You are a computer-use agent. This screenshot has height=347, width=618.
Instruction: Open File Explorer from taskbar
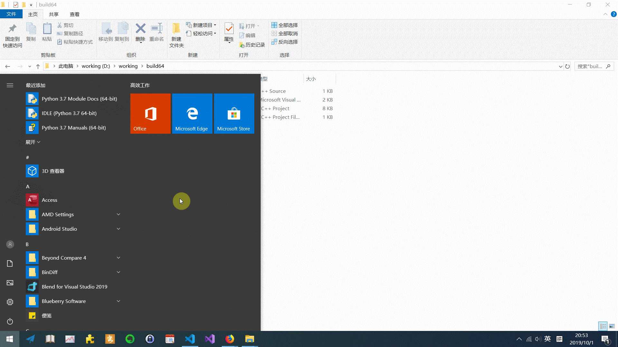point(250,339)
